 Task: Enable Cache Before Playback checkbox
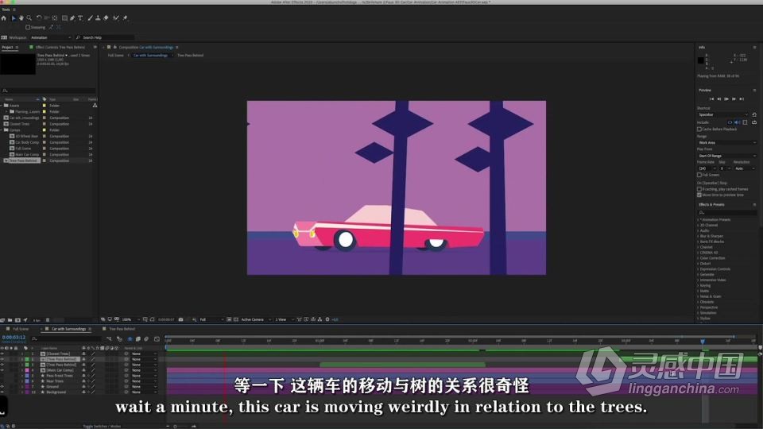click(699, 129)
